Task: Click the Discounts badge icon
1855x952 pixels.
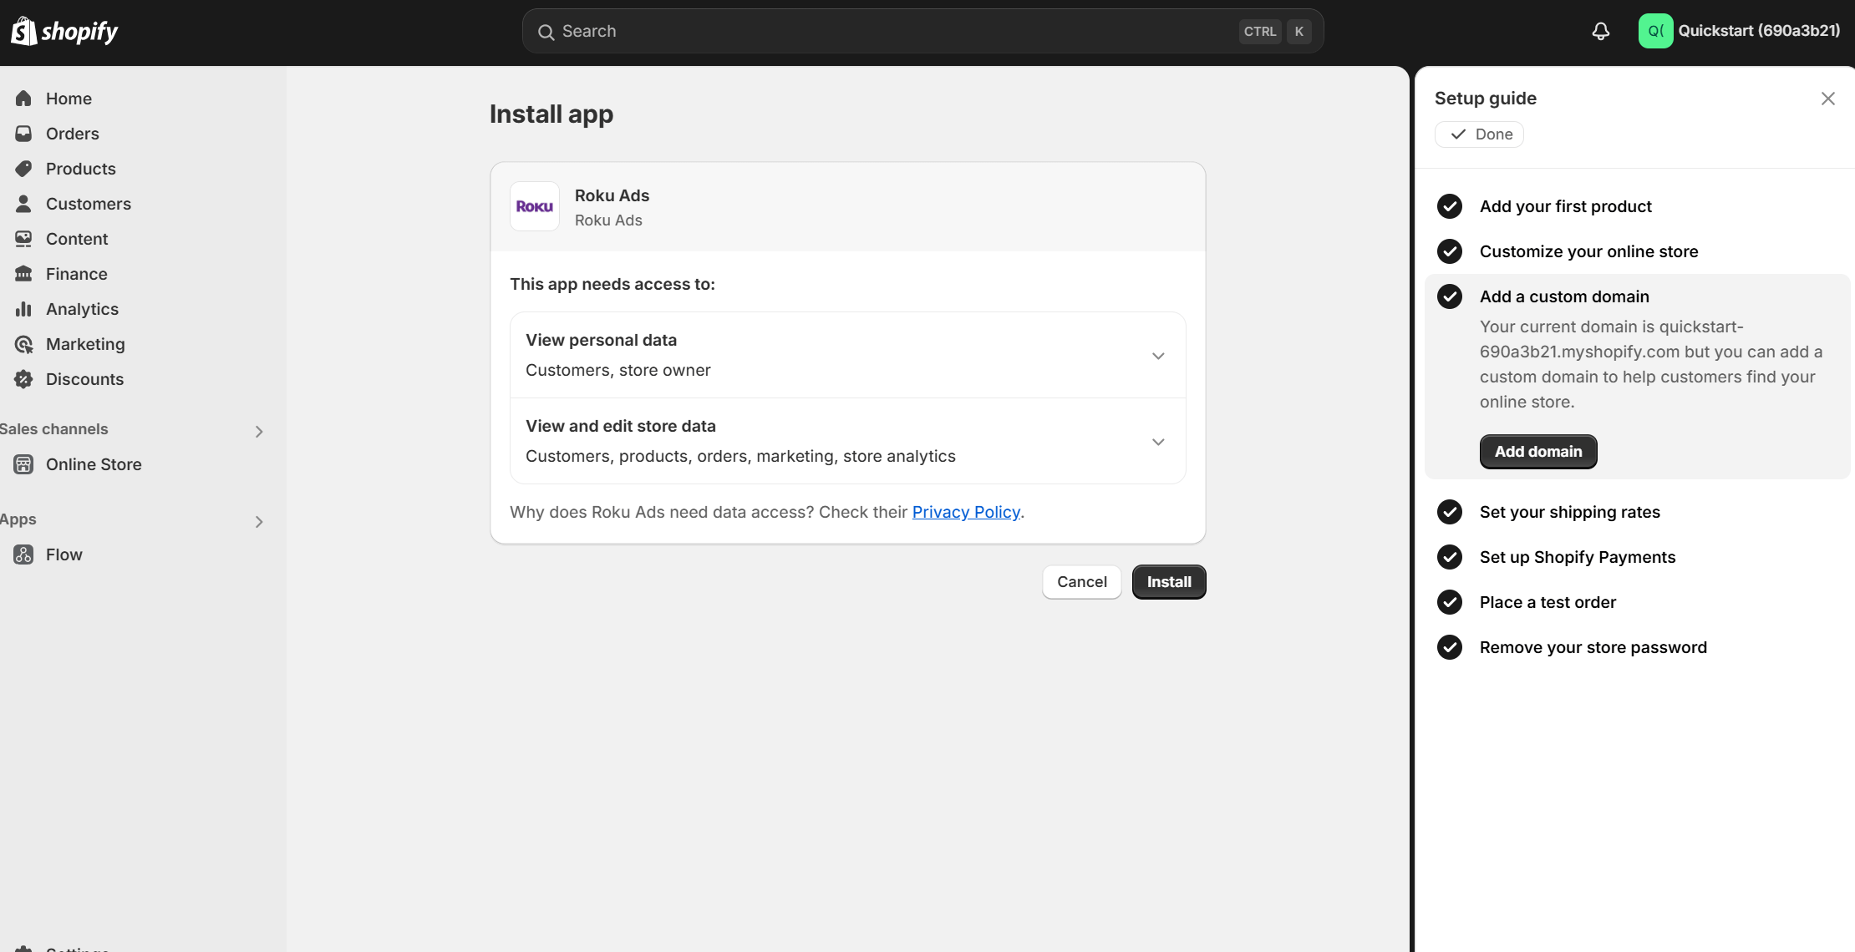Action: (23, 379)
